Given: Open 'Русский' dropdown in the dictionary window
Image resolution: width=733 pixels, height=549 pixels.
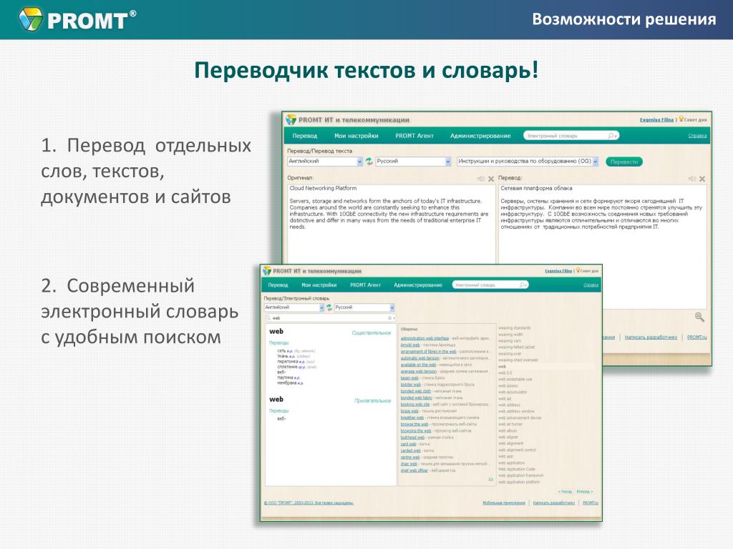Looking at the screenshot, I should (364, 307).
